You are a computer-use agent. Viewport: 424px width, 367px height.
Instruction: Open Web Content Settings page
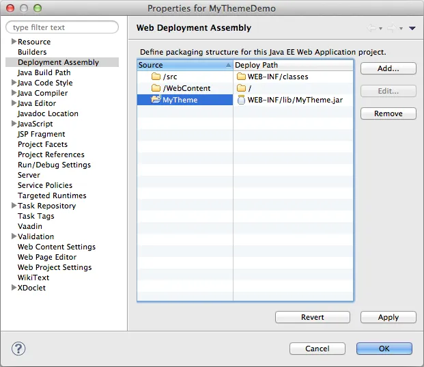57,247
